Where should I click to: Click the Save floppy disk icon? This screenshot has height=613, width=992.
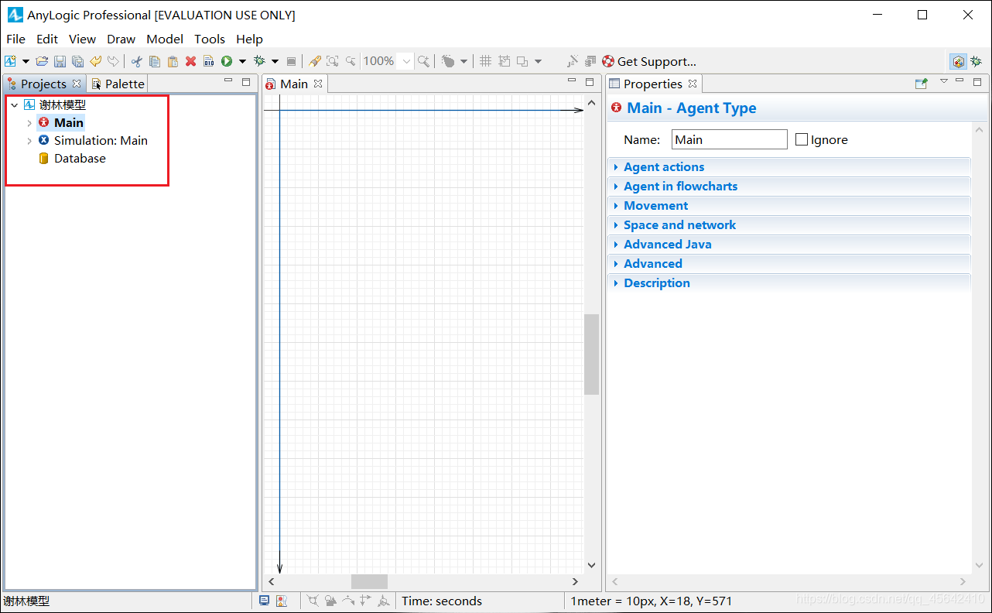[x=60, y=61]
